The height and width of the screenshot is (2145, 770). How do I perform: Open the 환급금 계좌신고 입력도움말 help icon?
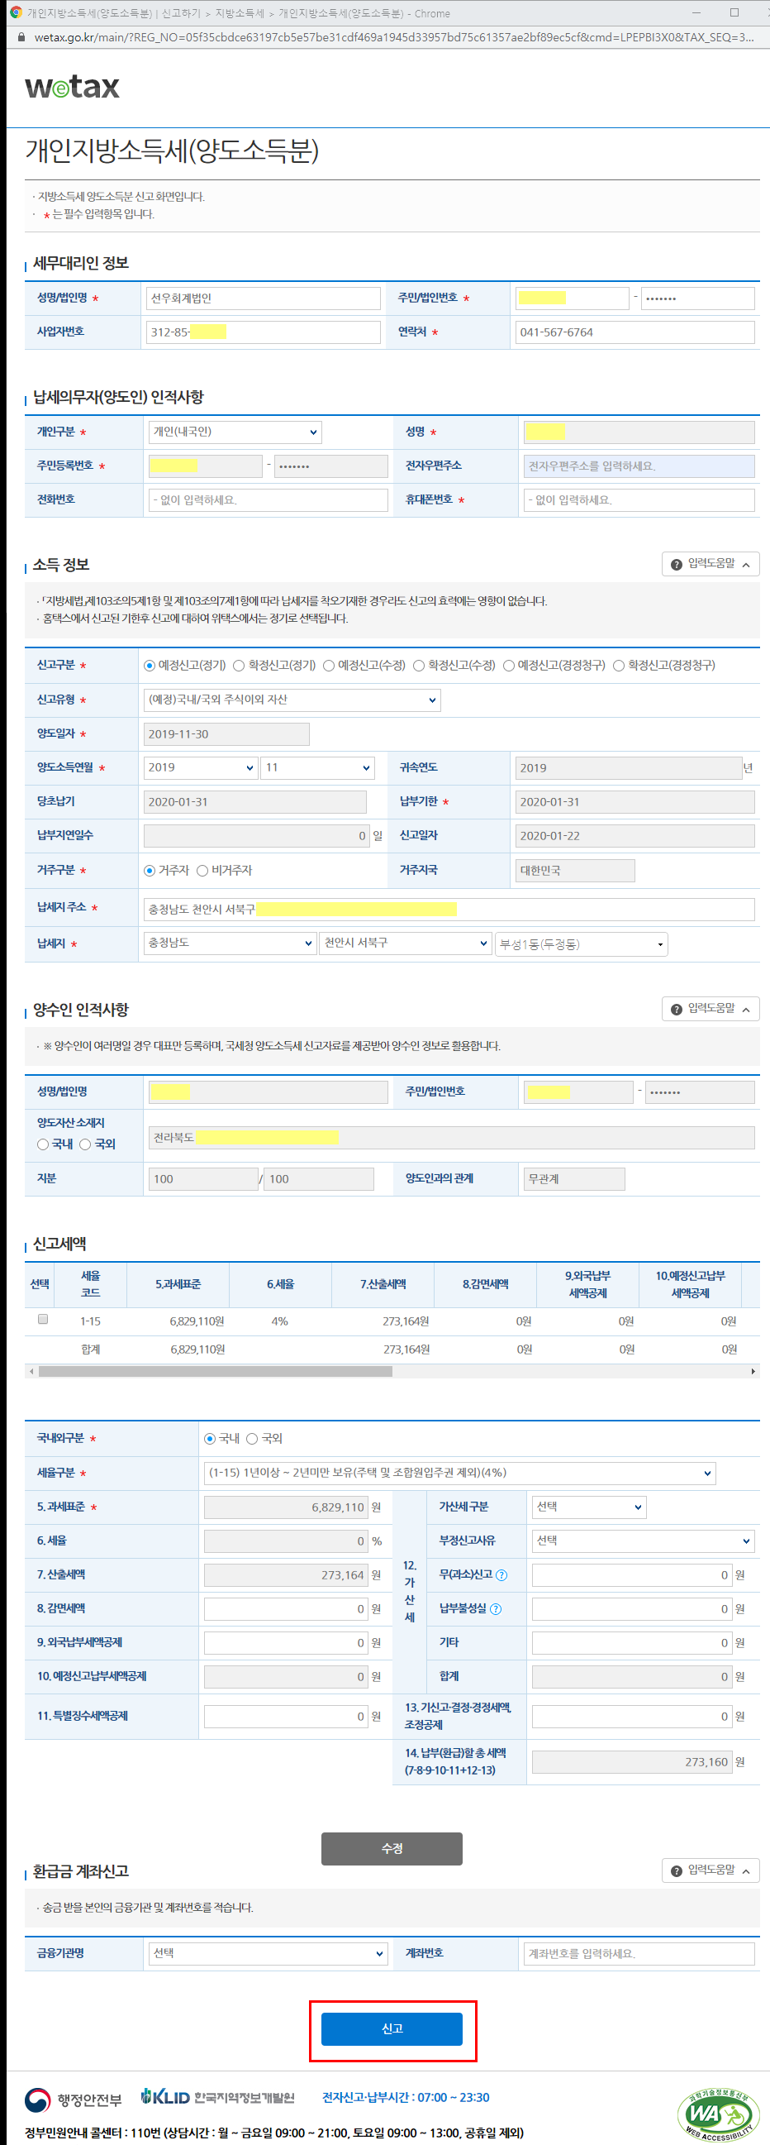(x=676, y=1871)
